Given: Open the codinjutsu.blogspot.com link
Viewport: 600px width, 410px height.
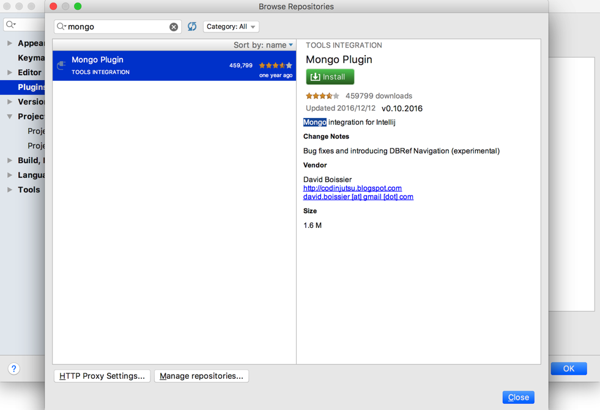Looking at the screenshot, I should point(352,188).
